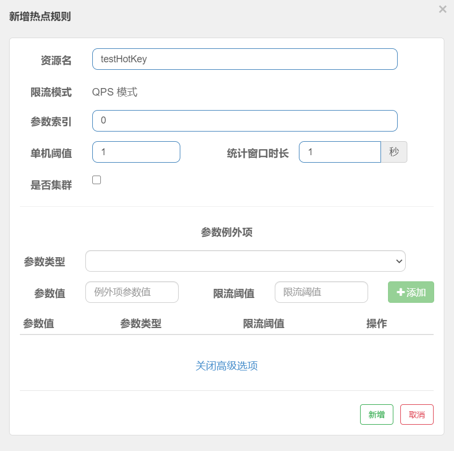Select the 参数值 column header

click(x=38, y=324)
